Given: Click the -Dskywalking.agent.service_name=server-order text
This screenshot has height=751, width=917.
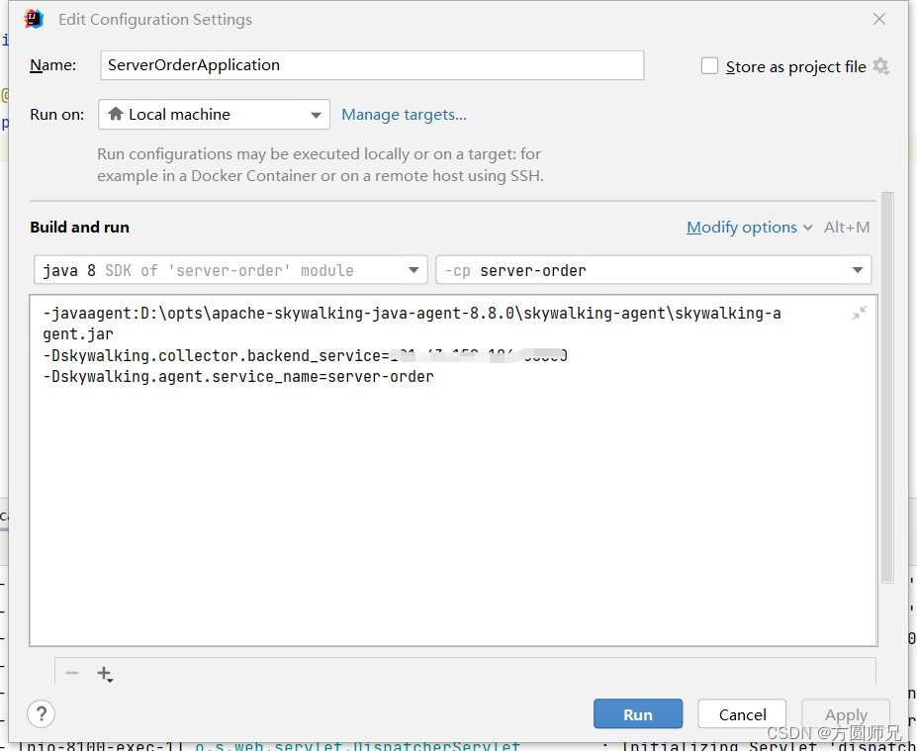Looking at the screenshot, I should pos(238,376).
